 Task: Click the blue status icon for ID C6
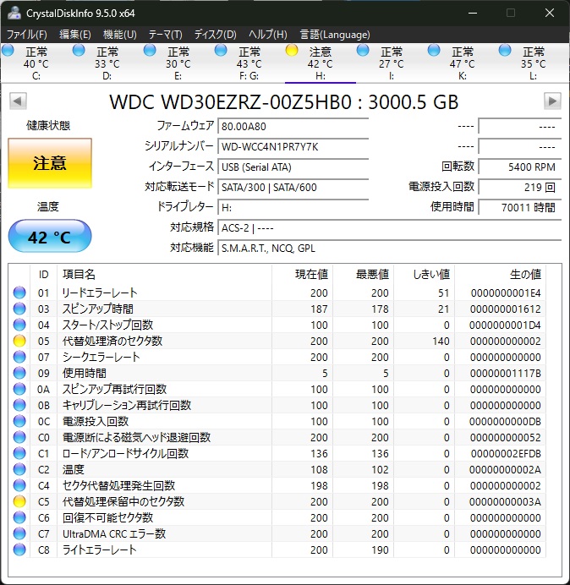tap(19, 517)
